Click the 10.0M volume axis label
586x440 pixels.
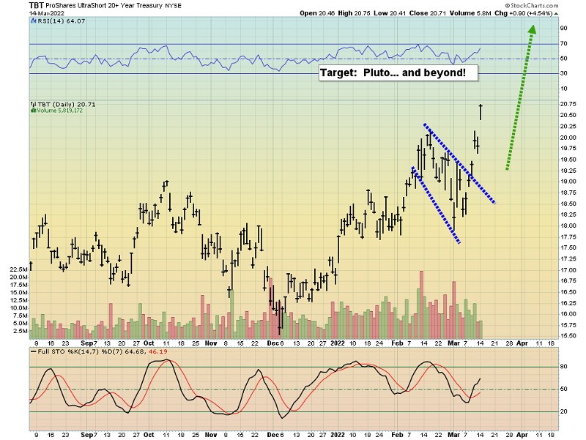click(19, 308)
